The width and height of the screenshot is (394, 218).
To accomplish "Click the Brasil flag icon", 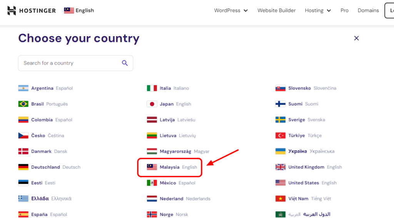I will [x=23, y=104].
